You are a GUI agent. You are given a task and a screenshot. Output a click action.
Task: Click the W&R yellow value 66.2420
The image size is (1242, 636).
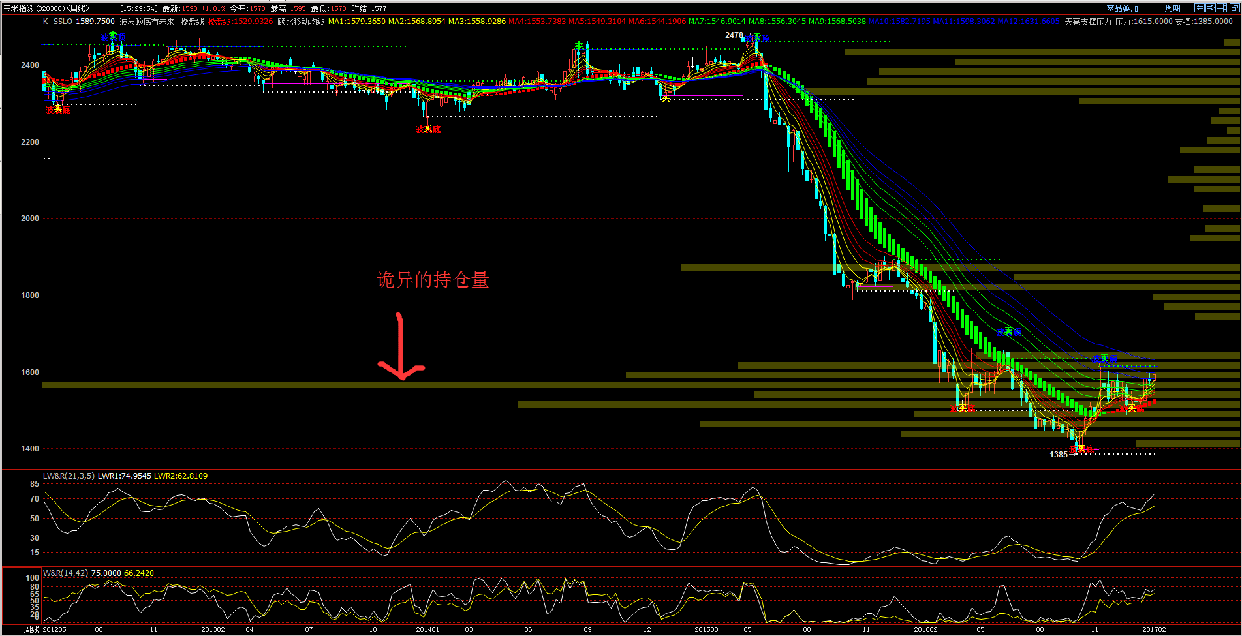139,573
